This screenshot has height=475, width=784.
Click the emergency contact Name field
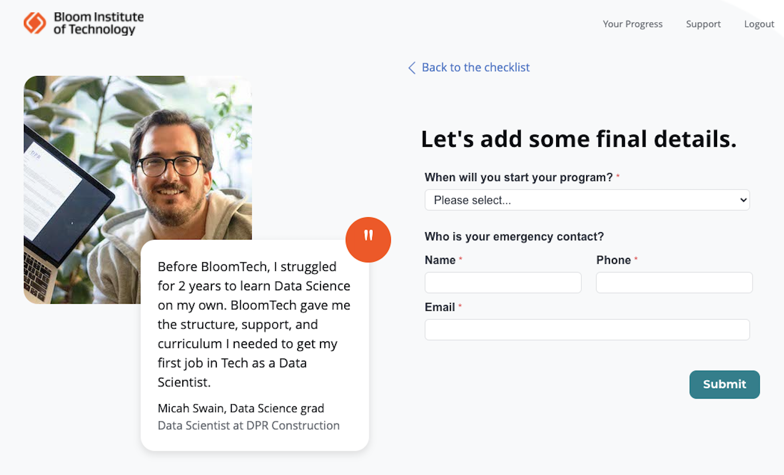[x=503, y=283]
